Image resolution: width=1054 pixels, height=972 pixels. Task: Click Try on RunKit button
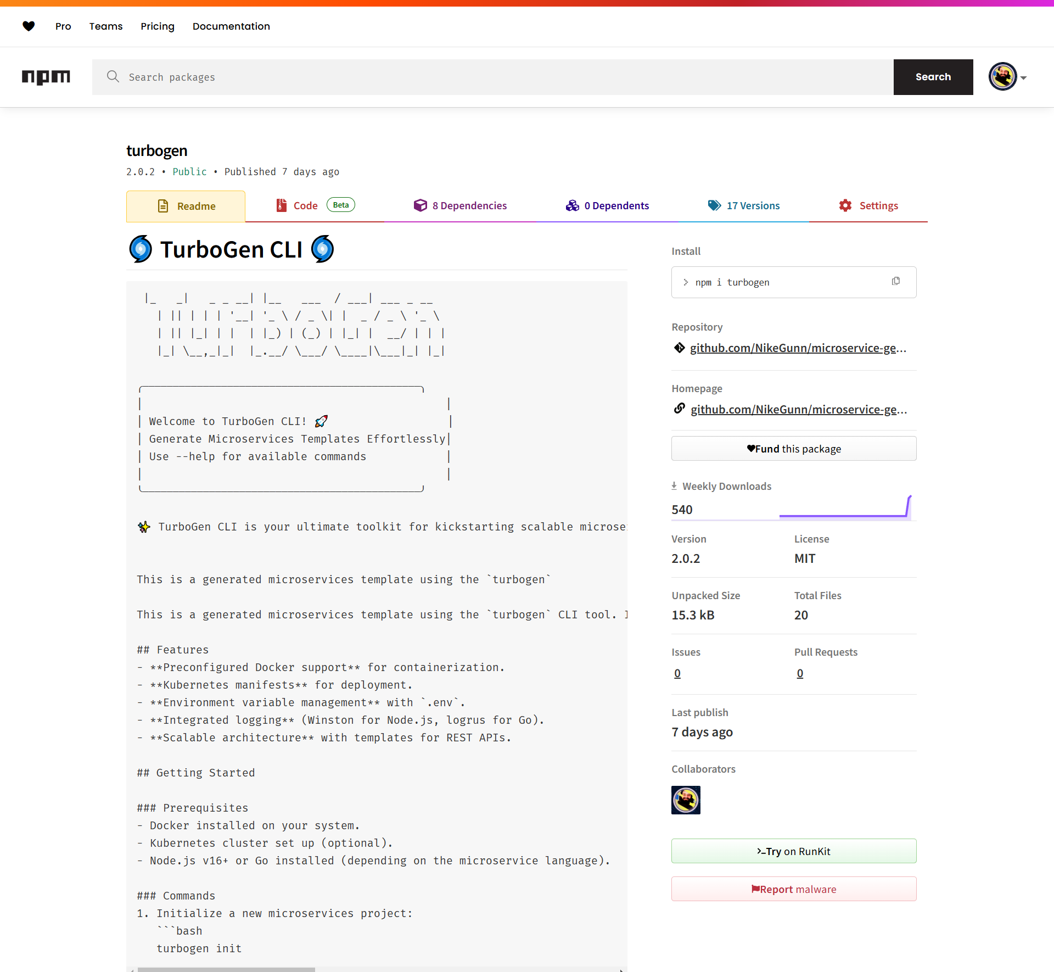[794, 851]
